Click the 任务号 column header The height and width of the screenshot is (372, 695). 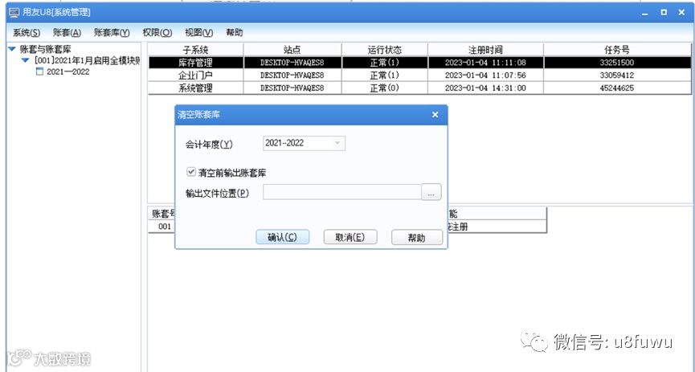[x=617, y=50]
